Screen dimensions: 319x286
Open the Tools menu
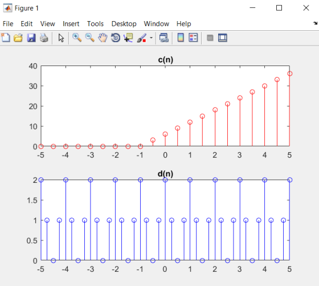point(95,24)
